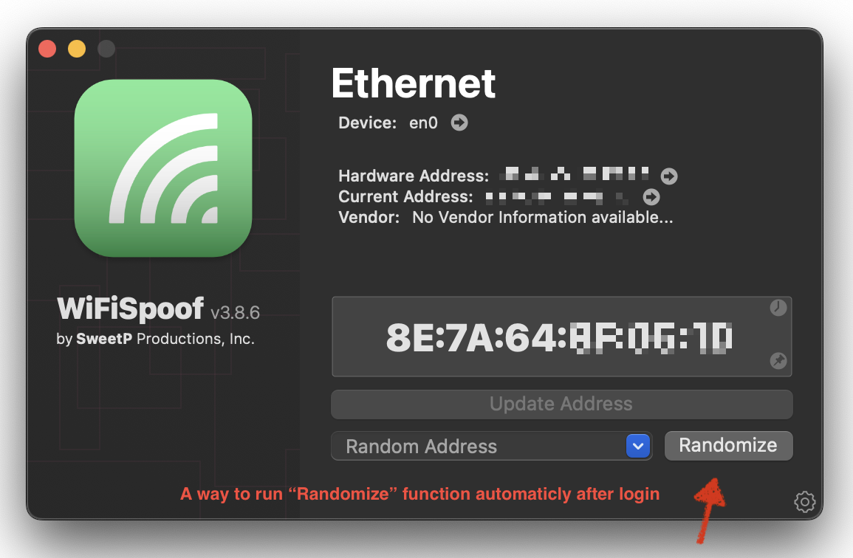Select the No Vendor Information available text
853x558 pixels.
click(542, 218)
